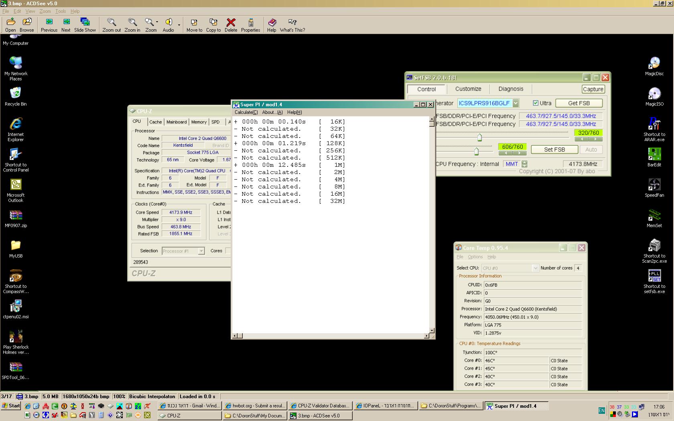This screenshot has height=421, width=674.
Task: Expand the Select CPU dropdown in Core Temp
Action: 535,268
